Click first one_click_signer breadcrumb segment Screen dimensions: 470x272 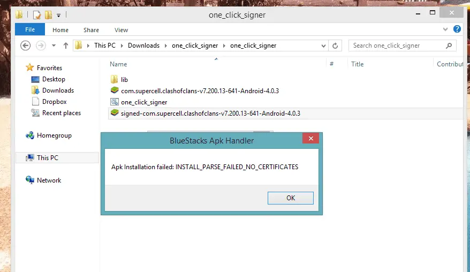click(195, 46)
